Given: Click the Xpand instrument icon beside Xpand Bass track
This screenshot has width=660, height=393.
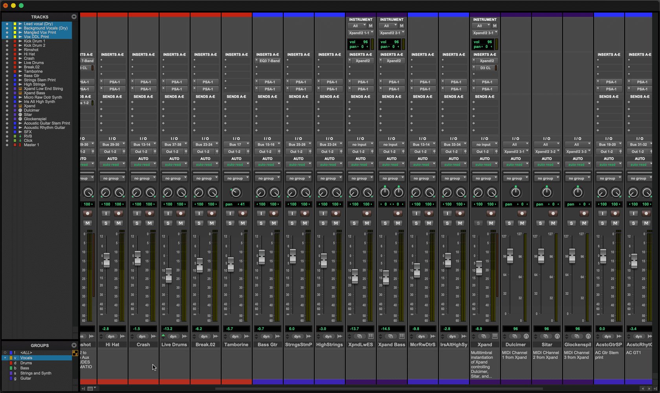Looking at the screenshot, I should click(20, 93).
